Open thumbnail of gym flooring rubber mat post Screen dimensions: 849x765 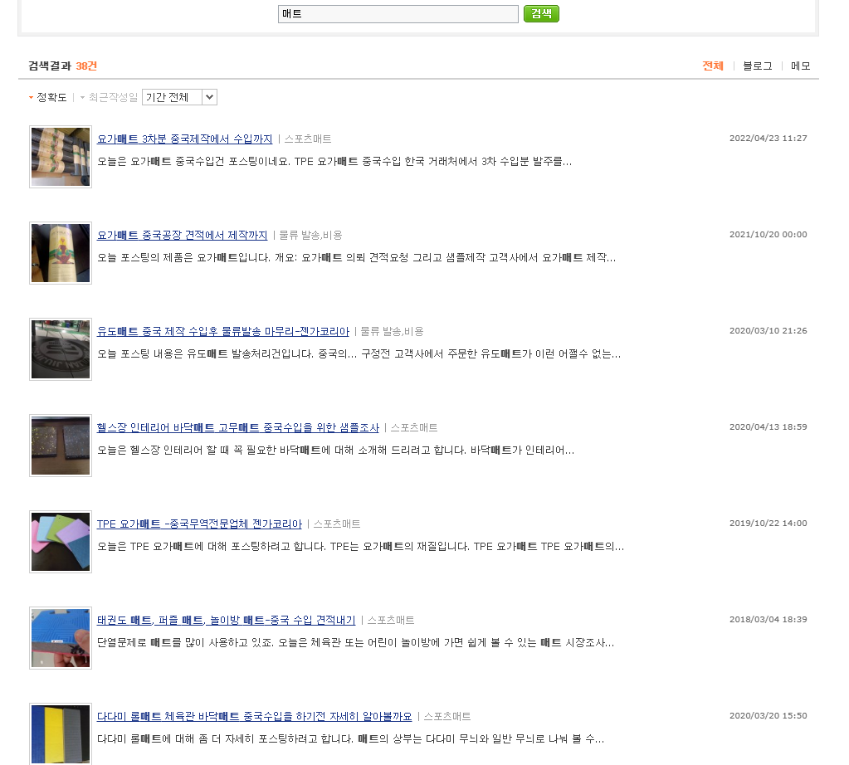(61, 446)
